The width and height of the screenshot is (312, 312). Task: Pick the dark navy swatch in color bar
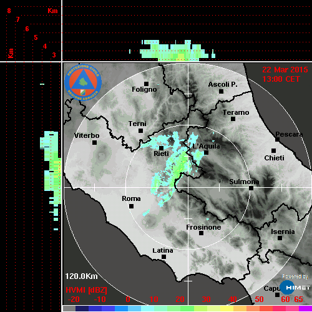click(x=82, y=309)
